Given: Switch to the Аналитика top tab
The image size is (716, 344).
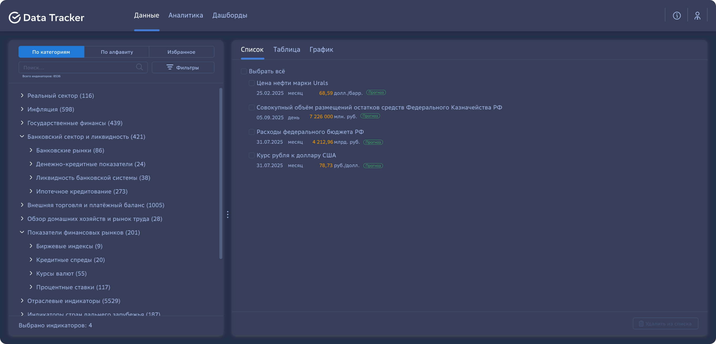Looking at the screenshot, I should point(185,15).
